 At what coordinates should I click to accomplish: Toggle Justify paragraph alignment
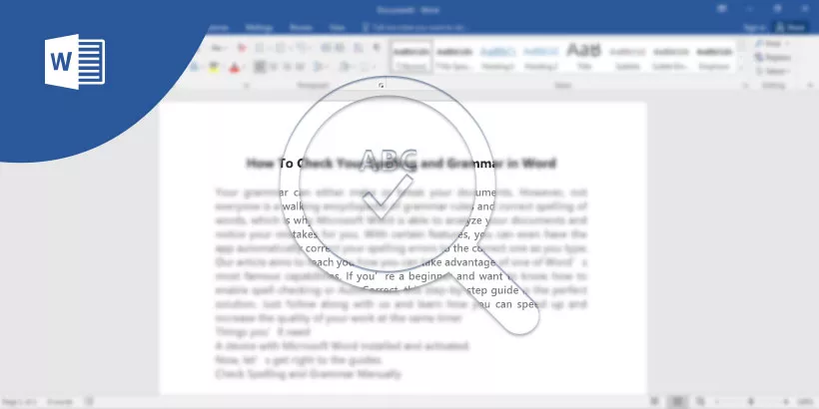300,67
